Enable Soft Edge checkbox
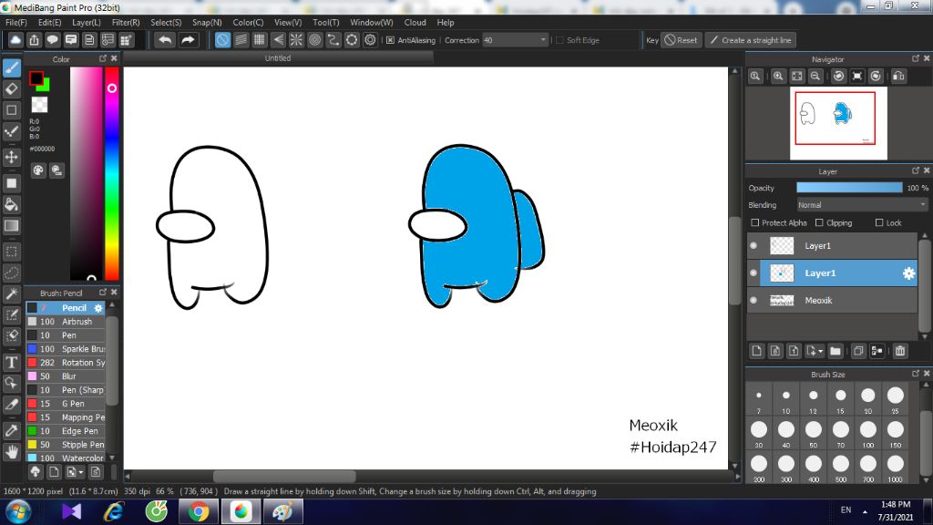Viewport: 933px width, 525px height. 559,40
